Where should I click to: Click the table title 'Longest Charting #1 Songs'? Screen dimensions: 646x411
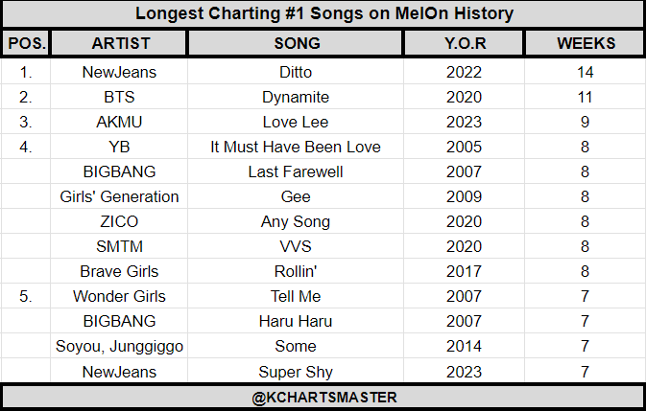[x=323, y=14]
